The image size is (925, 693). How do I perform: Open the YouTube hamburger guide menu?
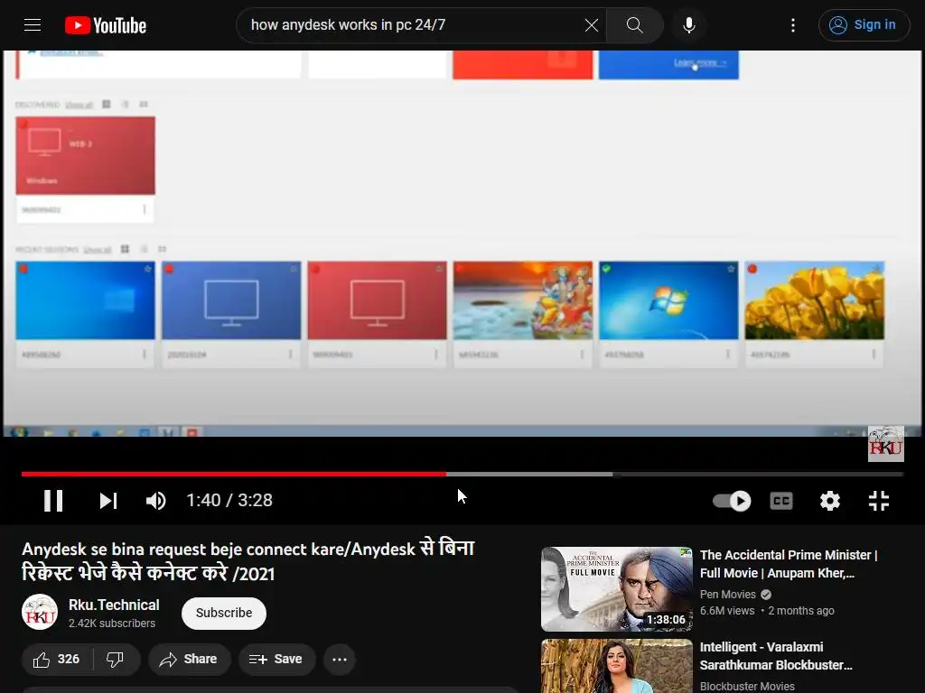pyautogui.click(x=33, y=24)
